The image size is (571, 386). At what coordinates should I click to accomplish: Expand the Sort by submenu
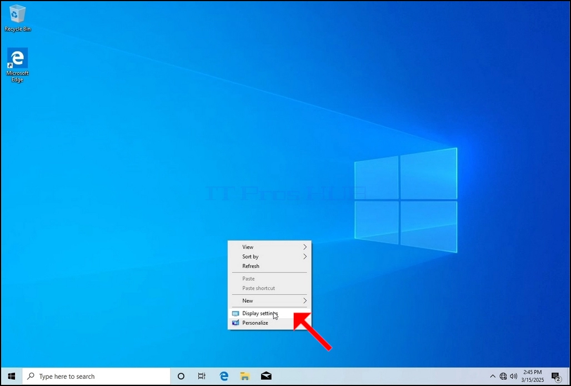click(269, 256)
